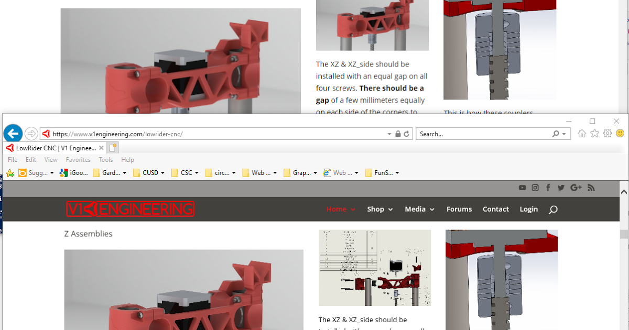Open the YouTube social icon on the site header
Screen dimensions: 629x330
(522, 188)
